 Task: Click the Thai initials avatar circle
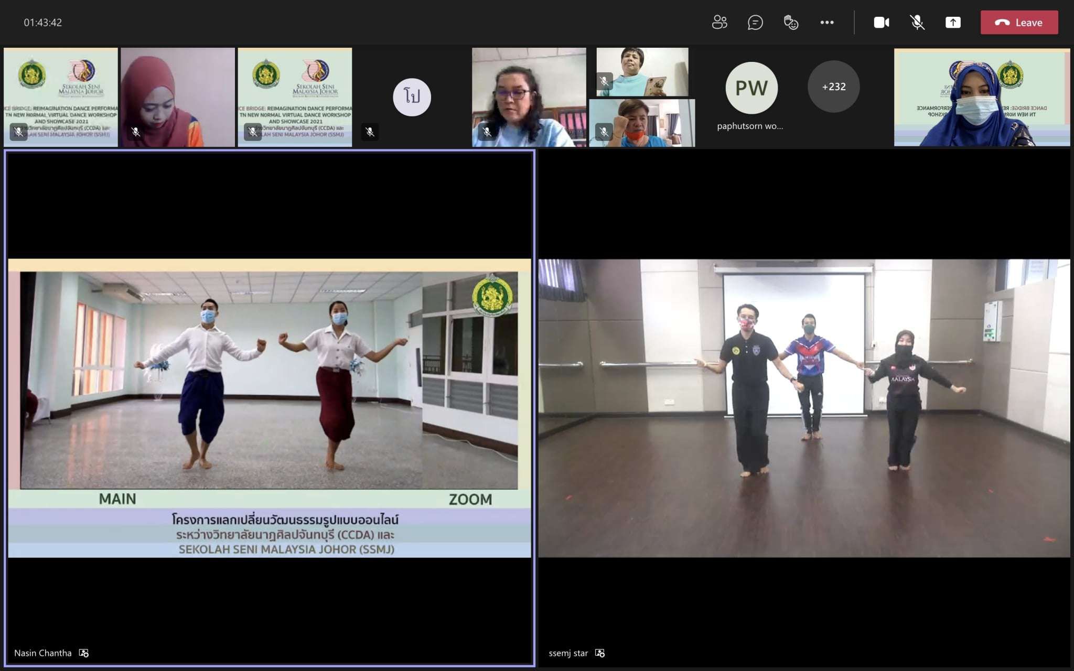tap(412, 97)
